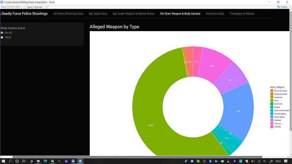Open the Interactive Map tab
The width and height of the screenshot is (292, 164).
click(215, 14)
